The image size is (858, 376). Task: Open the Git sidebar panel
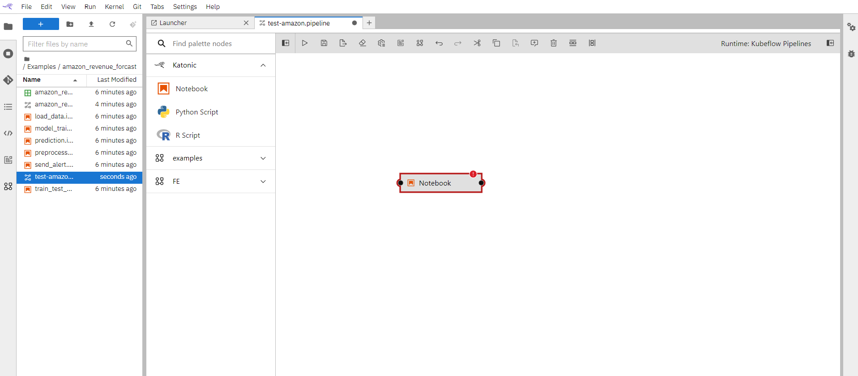pyautogui.click(x=8, y=80)
